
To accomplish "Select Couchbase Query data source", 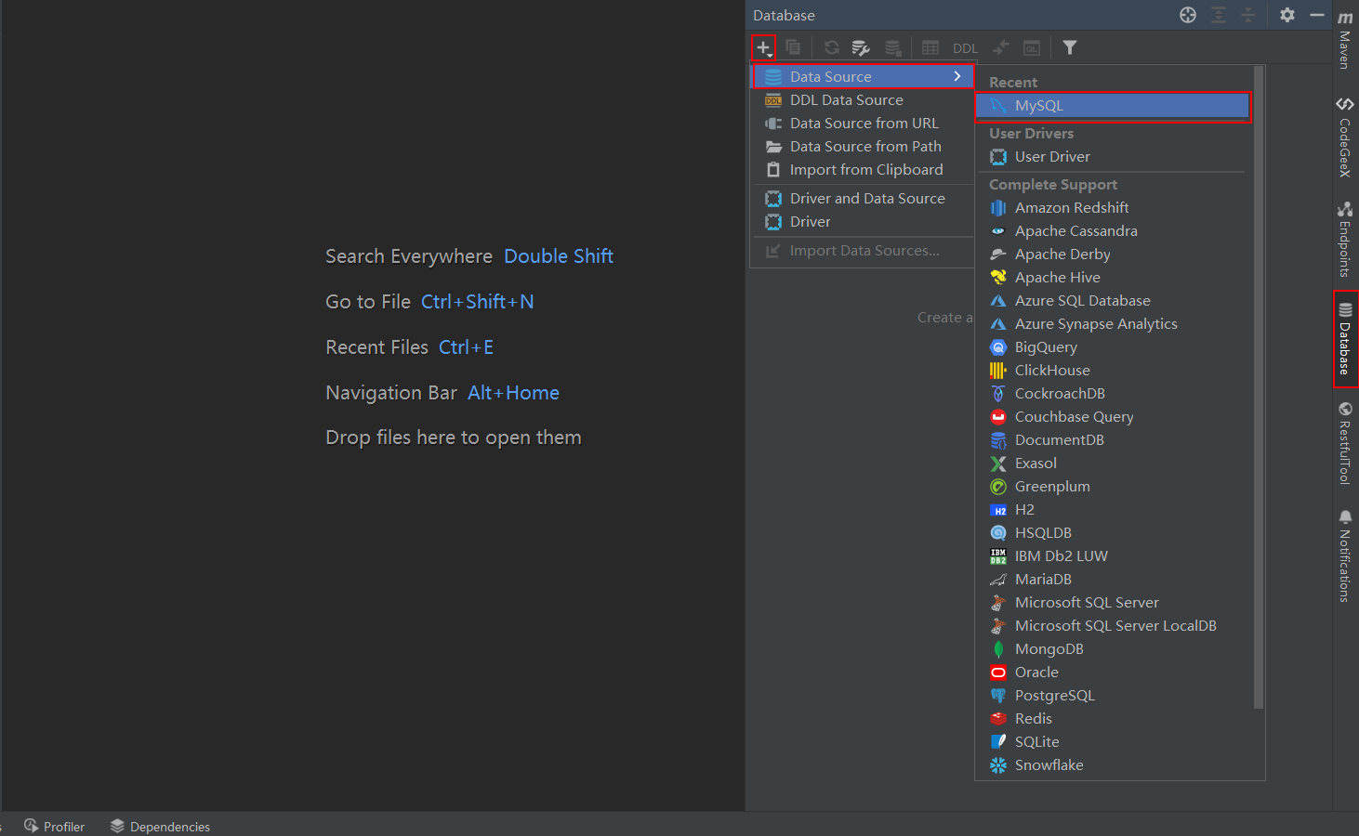I will click(x=1113, y=417).
